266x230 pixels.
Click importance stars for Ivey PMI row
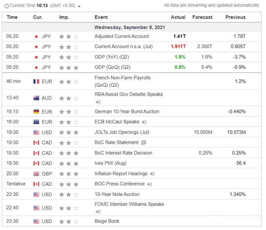68,163
